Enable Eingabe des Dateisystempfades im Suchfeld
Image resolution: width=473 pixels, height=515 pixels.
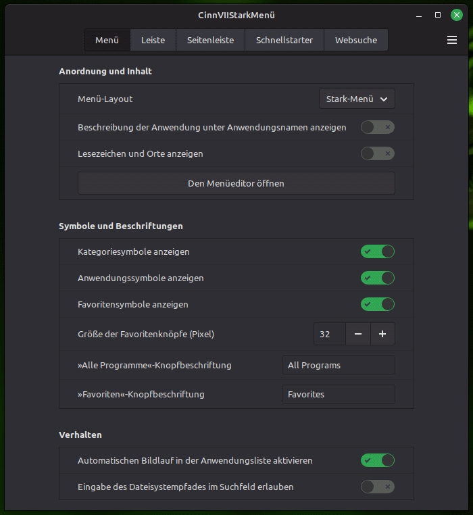378,487
